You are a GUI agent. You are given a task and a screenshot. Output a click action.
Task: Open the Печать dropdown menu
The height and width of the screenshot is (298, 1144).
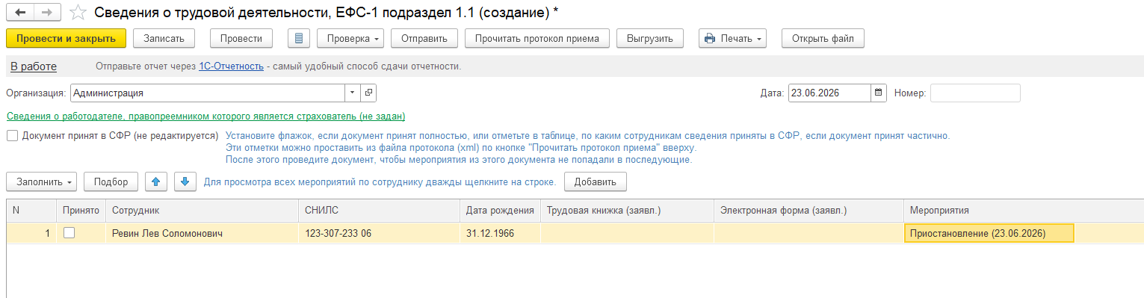732,38
